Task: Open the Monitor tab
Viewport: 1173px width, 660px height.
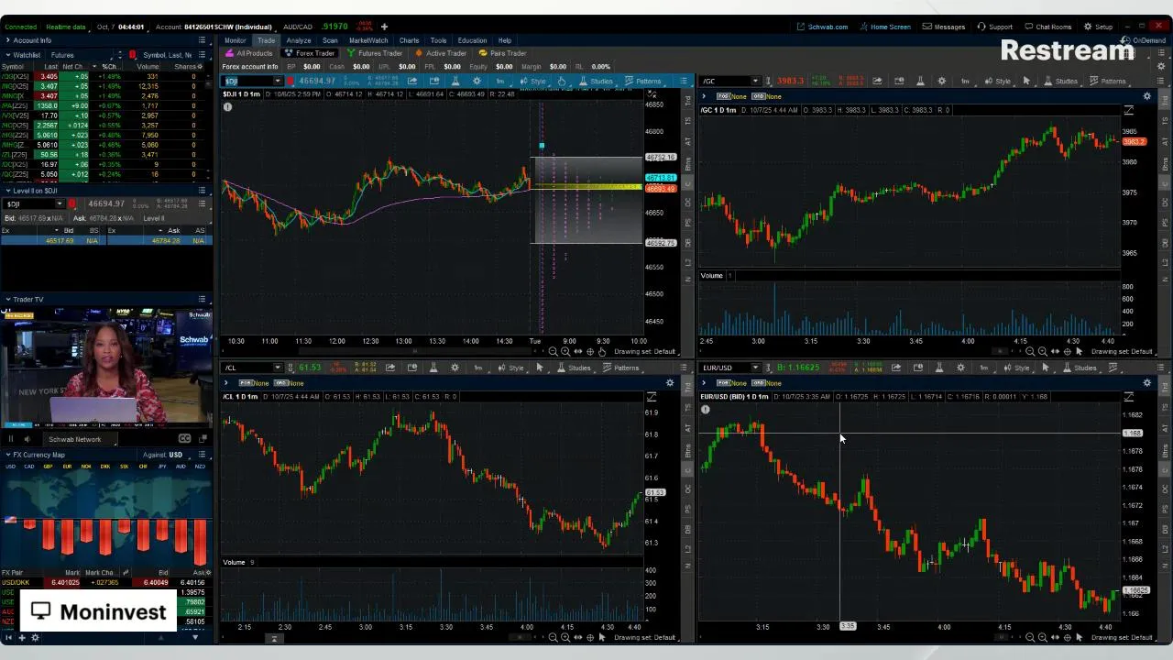Action: 235,40
